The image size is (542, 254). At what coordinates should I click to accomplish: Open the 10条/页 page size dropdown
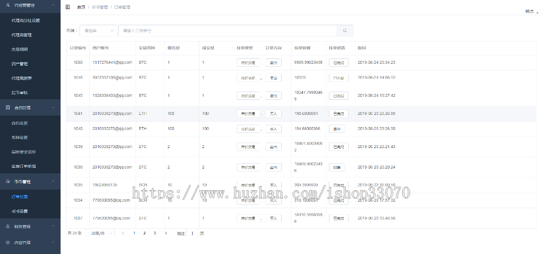[100, 234]
